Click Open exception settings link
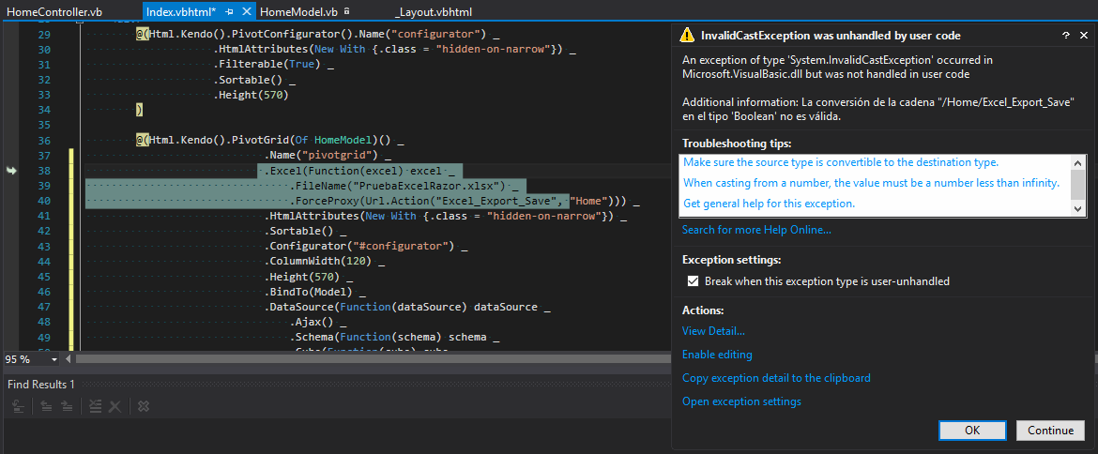 click(x=741, y=401)
